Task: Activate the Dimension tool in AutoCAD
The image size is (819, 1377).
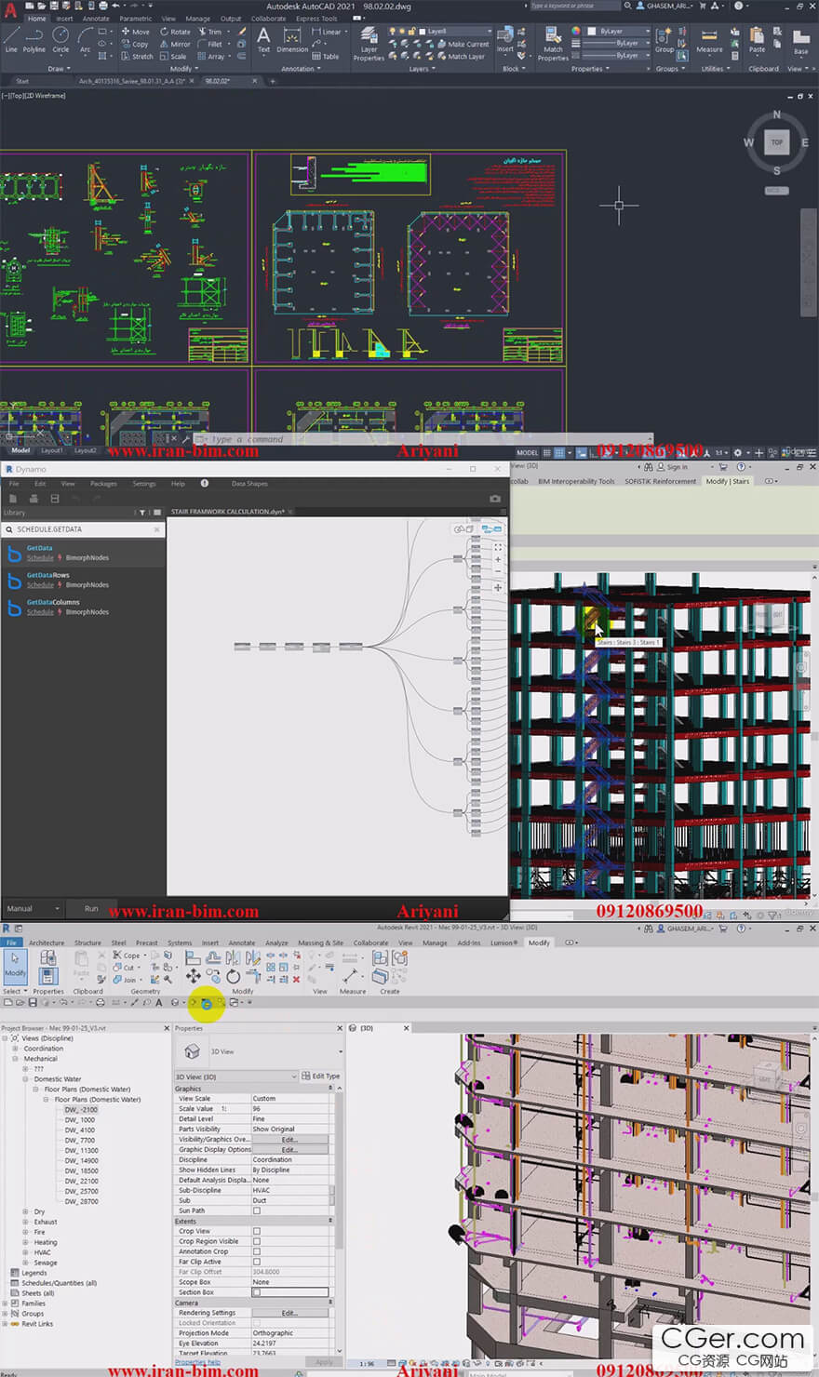Action: pos(291,40)
